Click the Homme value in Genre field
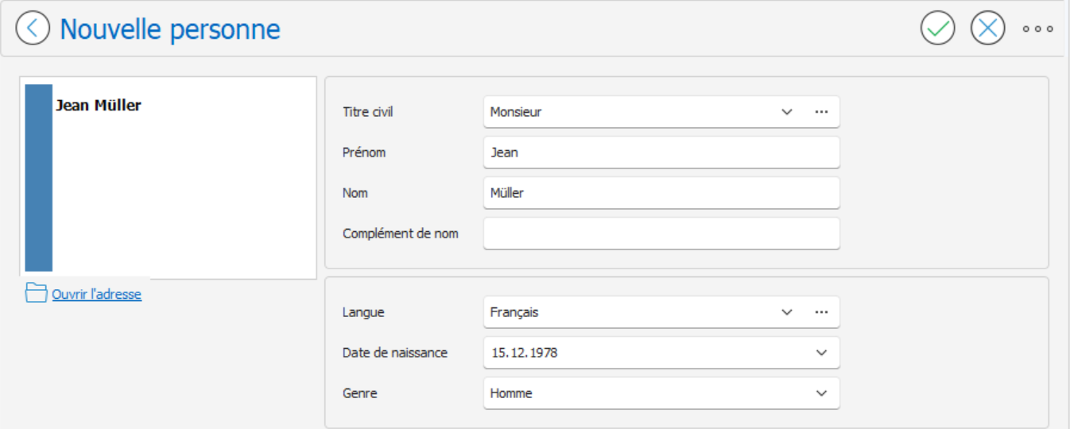 click(x=511, y=393)
